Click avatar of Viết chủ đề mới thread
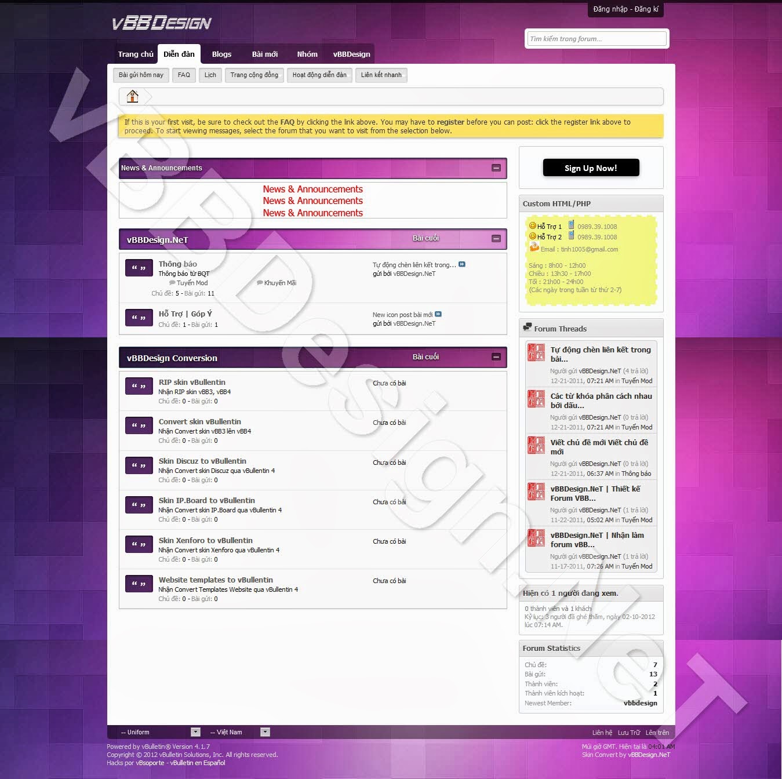 coord(536,445)
